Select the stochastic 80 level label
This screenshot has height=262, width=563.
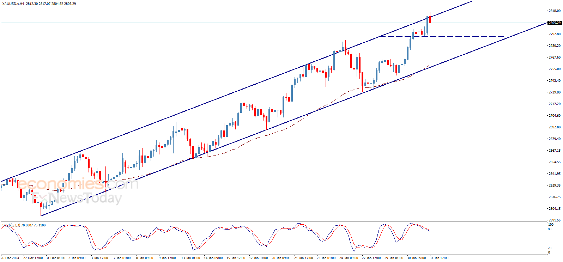tap(550, 229)
